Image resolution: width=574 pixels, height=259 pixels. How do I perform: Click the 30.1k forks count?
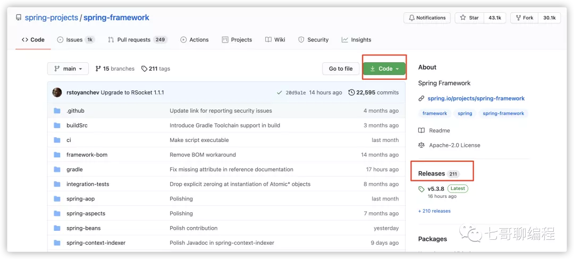click(x=550, y=18)
